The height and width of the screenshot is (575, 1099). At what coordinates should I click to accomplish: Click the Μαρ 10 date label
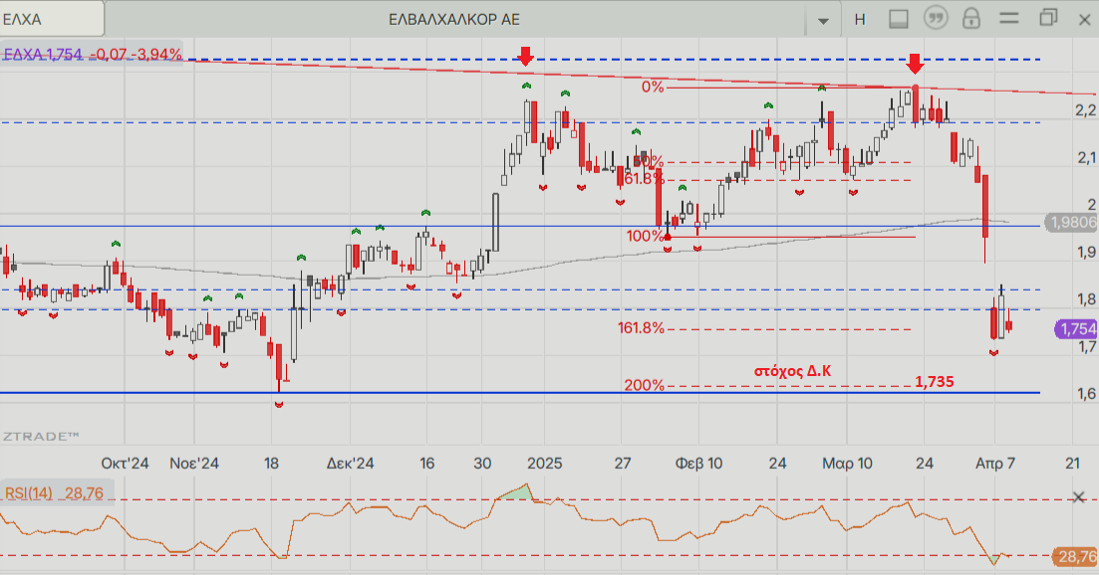pyautogui.click(x=847, y=463)
